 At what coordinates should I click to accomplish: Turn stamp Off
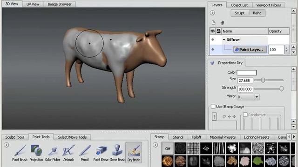click(168, 148)
